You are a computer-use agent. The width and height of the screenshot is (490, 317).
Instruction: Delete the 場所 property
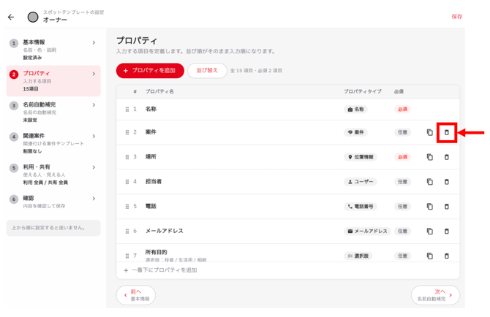pos(447,157)
